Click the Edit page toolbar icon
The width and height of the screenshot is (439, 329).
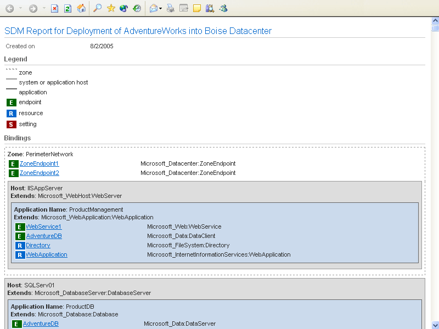coord(184,8)
